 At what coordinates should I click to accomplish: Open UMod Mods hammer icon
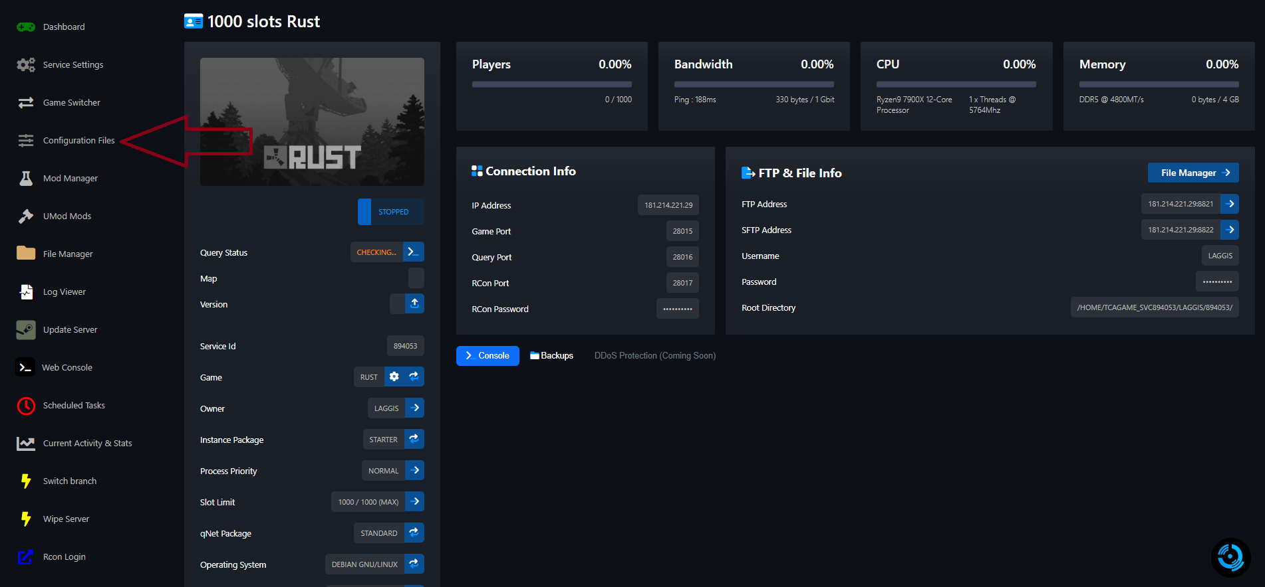[26, 216]
